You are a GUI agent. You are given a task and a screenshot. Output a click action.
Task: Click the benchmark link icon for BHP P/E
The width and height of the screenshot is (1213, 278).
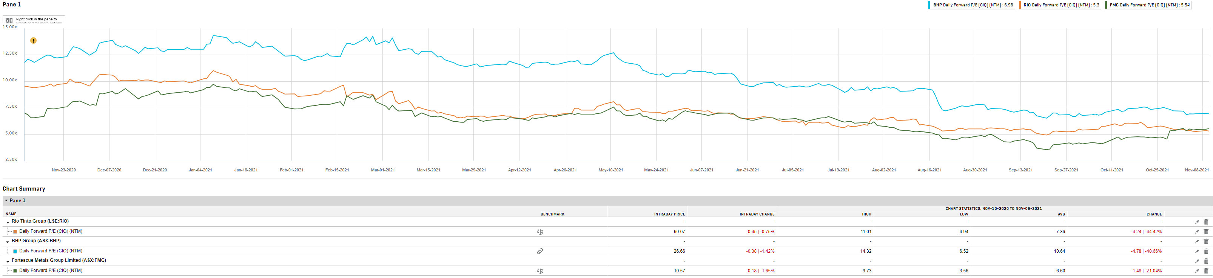540,251
